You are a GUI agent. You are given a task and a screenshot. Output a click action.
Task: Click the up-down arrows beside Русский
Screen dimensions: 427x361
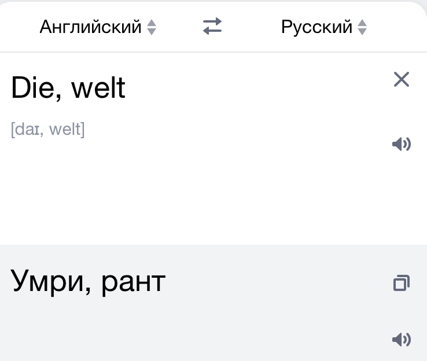point(362,27)
